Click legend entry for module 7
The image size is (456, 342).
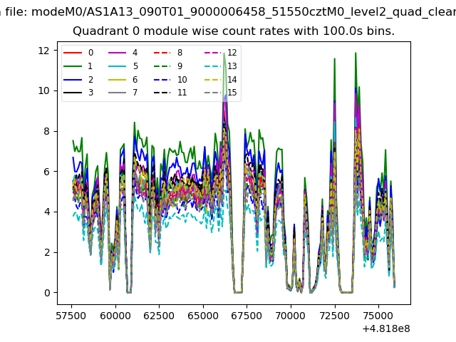click(123, 93)
